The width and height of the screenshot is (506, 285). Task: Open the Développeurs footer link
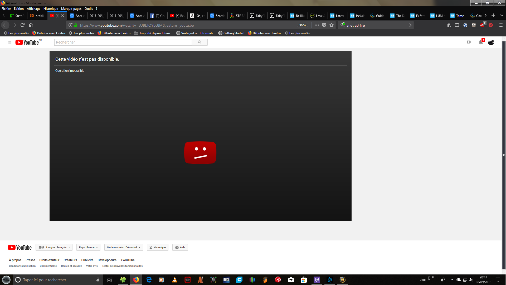pos(107,260)
